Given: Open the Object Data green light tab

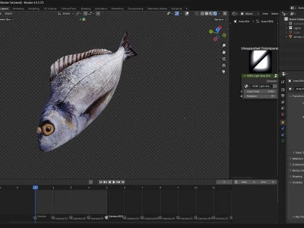Looking at the screenshot, I should 282,141.
